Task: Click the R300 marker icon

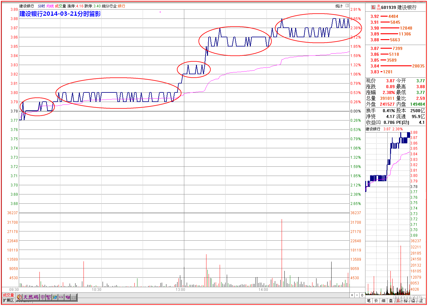Action: [378, 7]
